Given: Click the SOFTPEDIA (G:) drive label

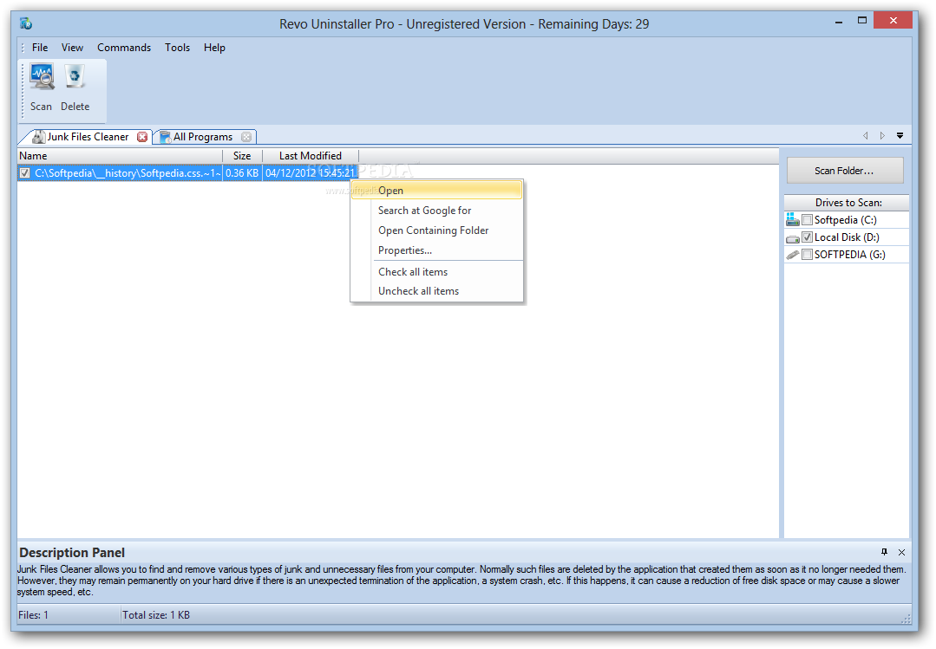Looking at the screenshot, I should pos(849,255).
